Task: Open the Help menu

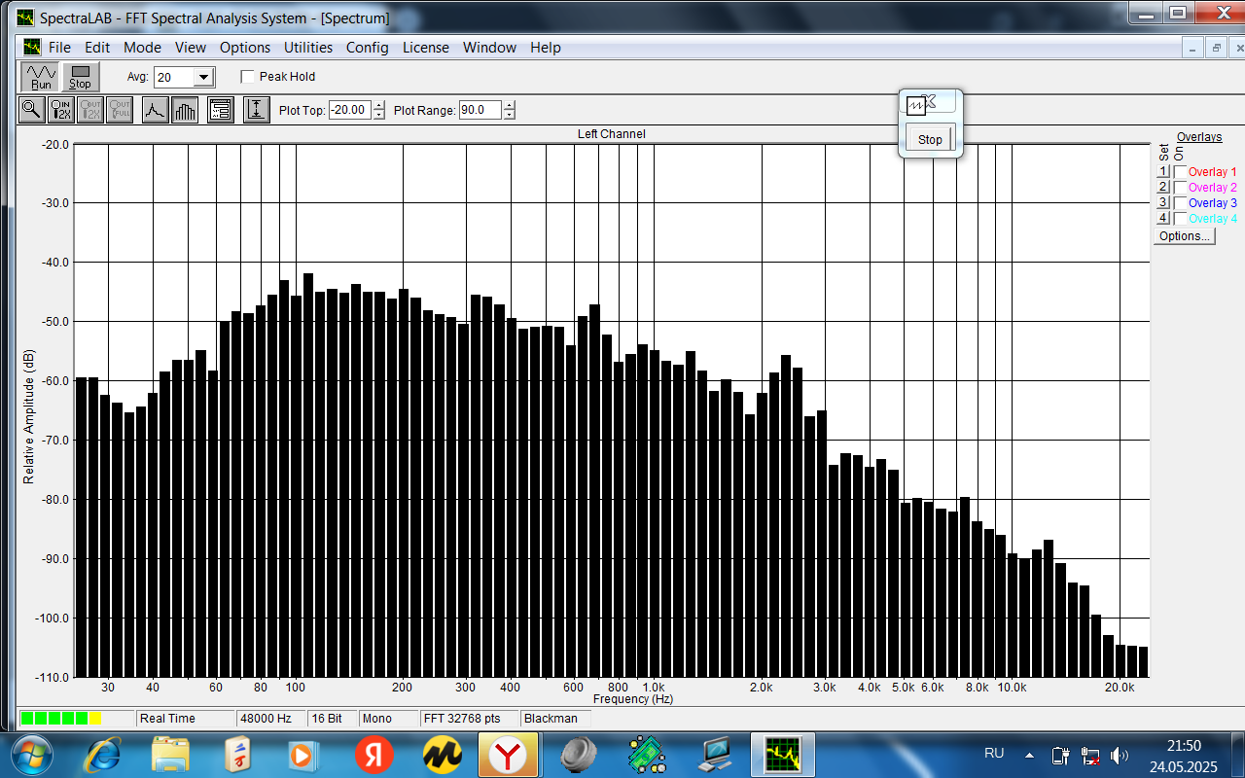Action: [x=546, y=47]
